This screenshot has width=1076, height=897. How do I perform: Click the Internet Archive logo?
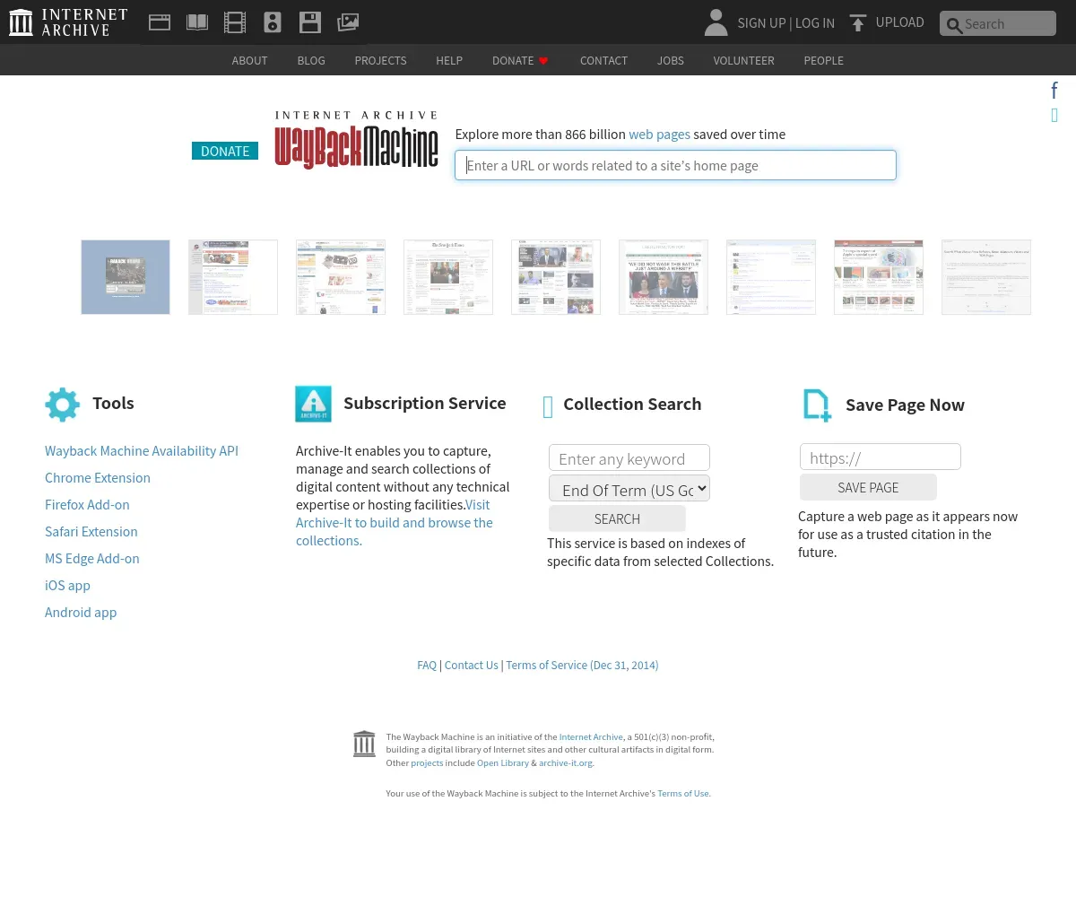pyautogui.click(x=68, y=22)
